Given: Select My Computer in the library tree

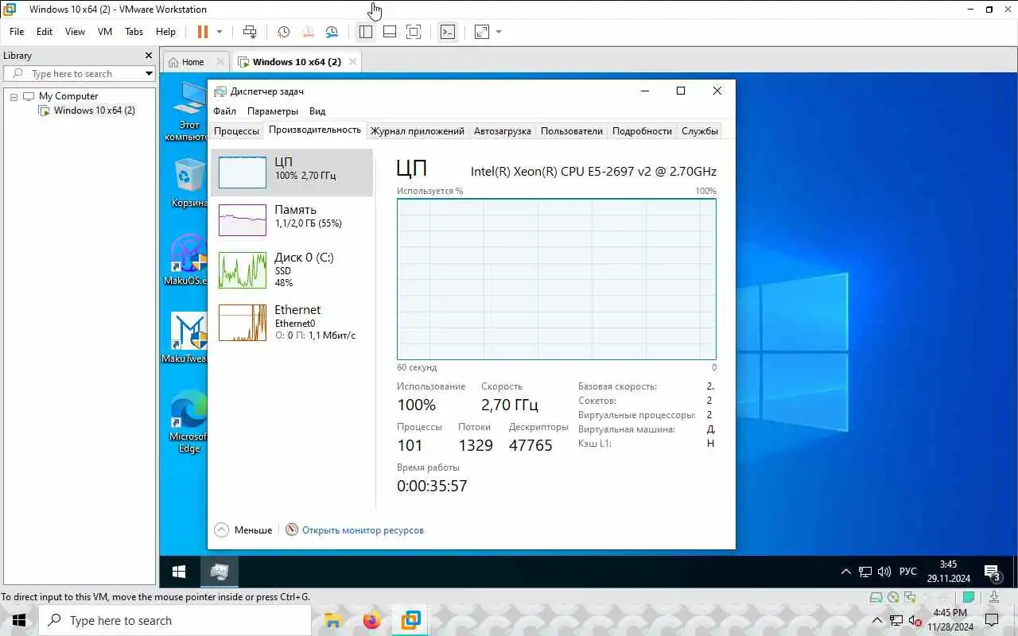Looking at the screenshot, I should (x=68, y=96).
